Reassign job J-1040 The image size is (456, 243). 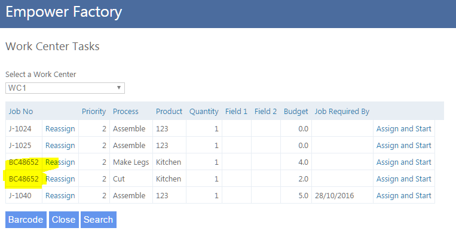coord(60,196)
